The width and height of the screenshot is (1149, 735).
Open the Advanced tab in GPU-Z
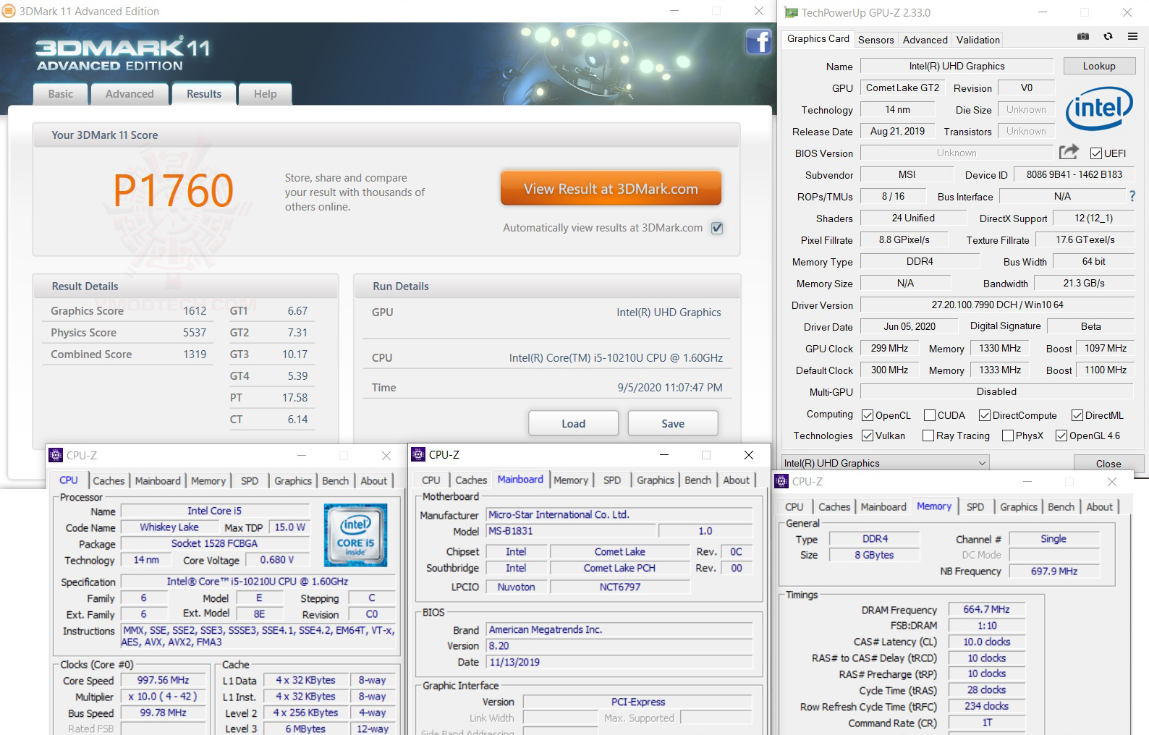[925, 40]
